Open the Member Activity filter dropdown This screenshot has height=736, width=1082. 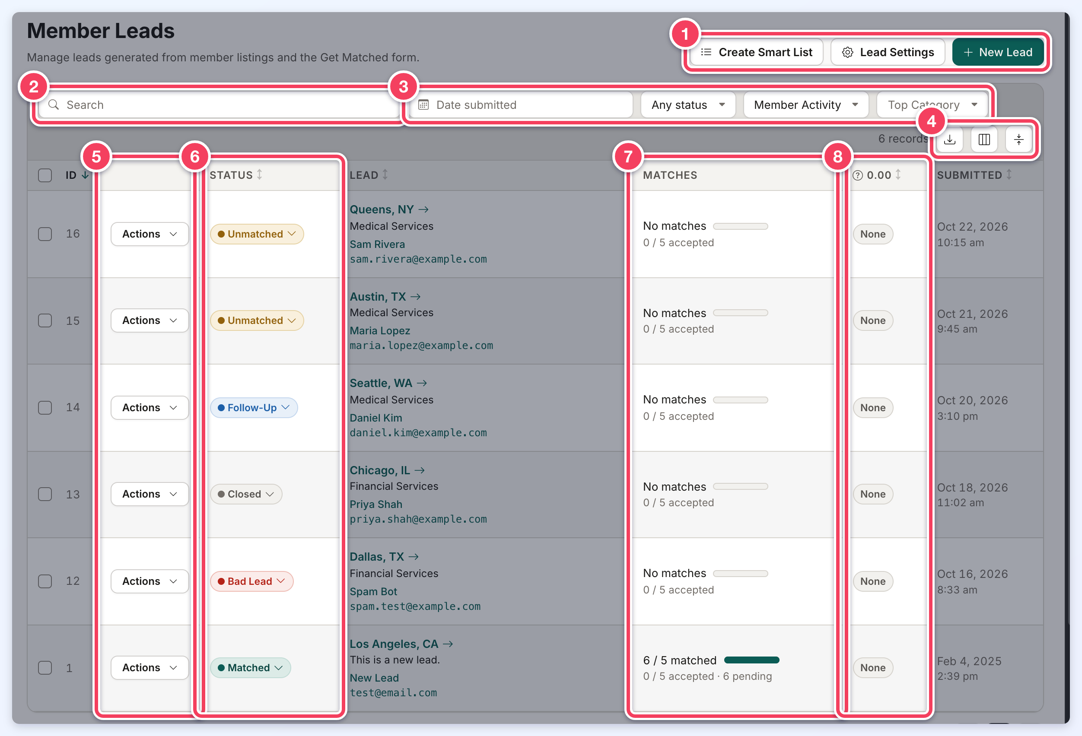pos(806,105)
